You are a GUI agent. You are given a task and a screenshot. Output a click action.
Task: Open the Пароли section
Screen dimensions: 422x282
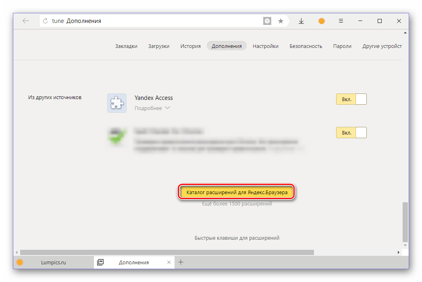(x=342, y=46)
